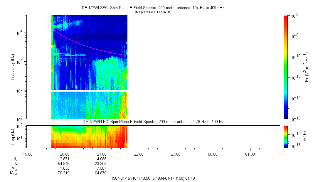Click the 'LFC Ex' color bar label

pyautogui.click(x=305, y=137)
